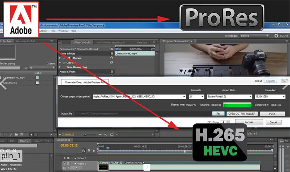Open the Effect Controls panel flyout menu

click(x=153, y=42)
